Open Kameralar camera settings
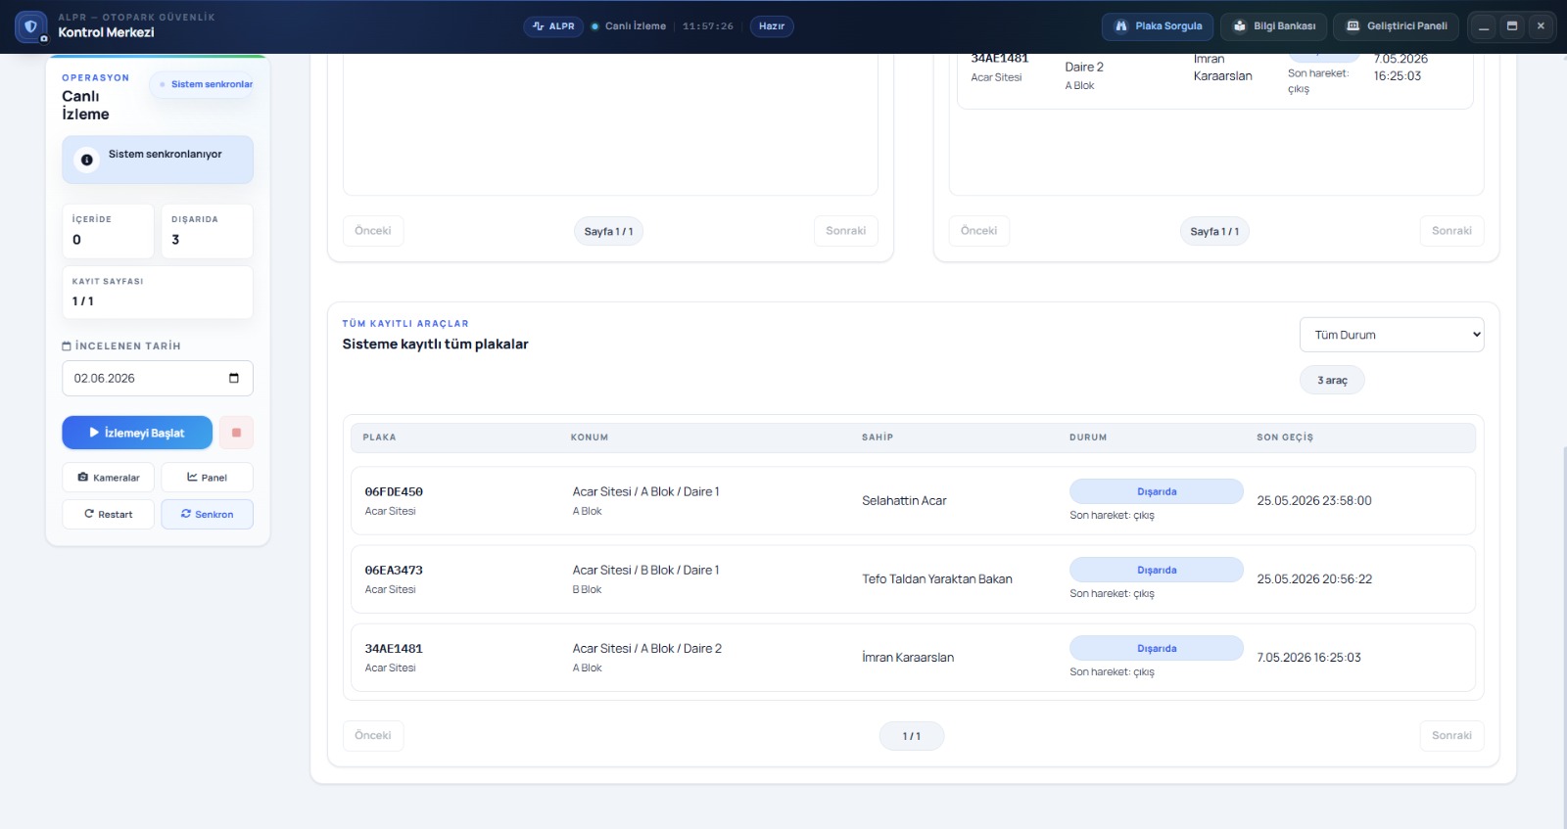 click(108, 478)
